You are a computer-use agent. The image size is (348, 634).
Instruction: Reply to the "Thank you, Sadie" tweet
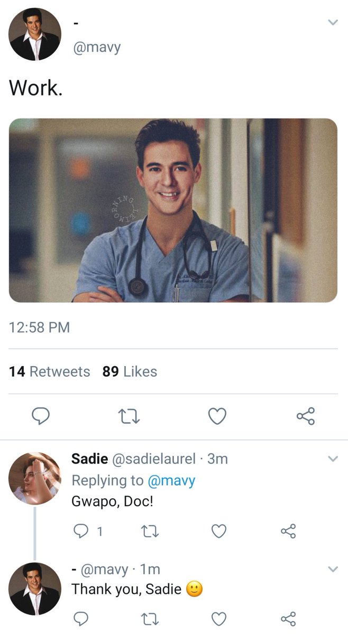[x=81, y=618]
